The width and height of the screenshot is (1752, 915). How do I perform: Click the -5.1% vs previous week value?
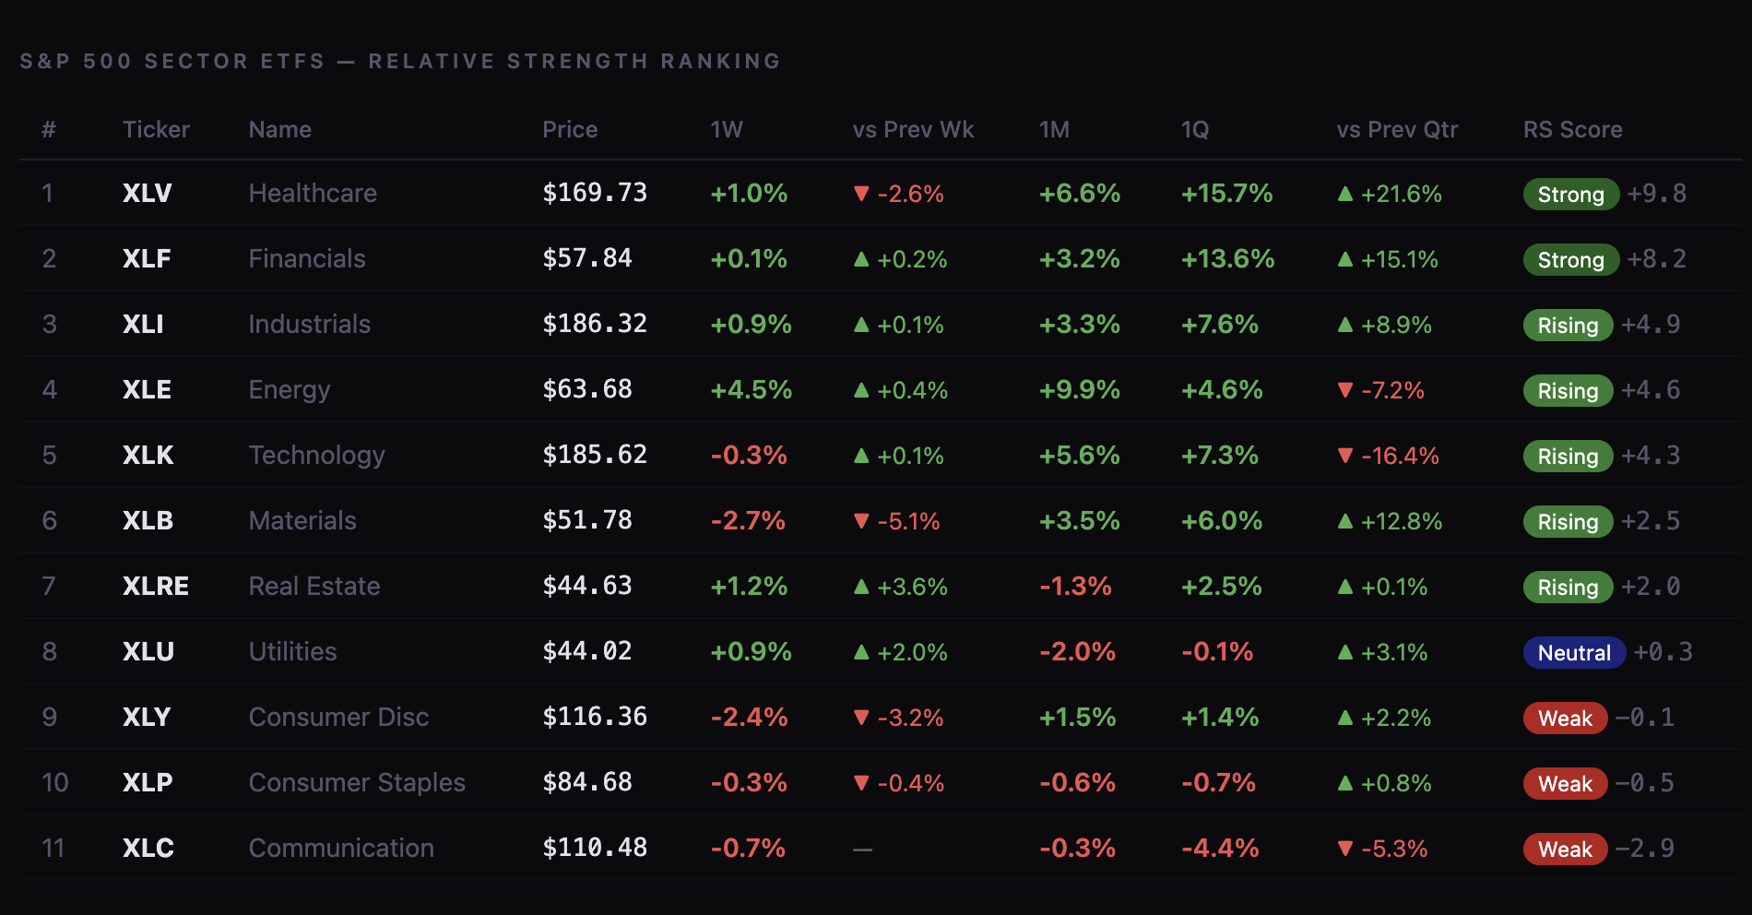(x=897, y=522)
